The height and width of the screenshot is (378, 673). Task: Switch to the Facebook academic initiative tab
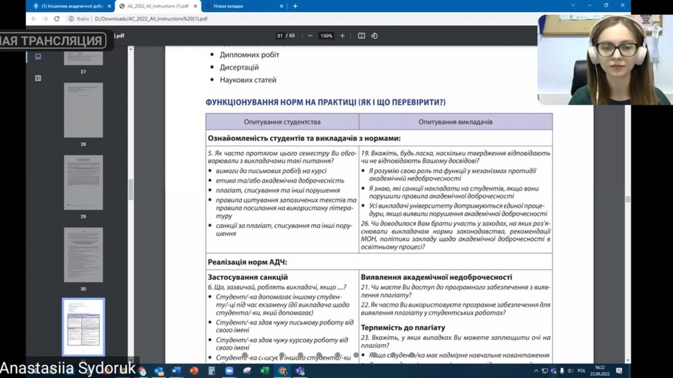(x=68, y=6)
